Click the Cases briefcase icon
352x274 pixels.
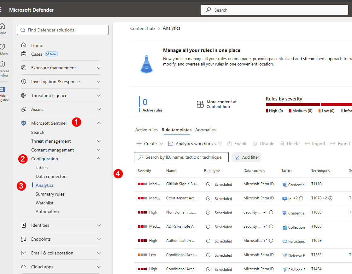click(x=24, y=54)
